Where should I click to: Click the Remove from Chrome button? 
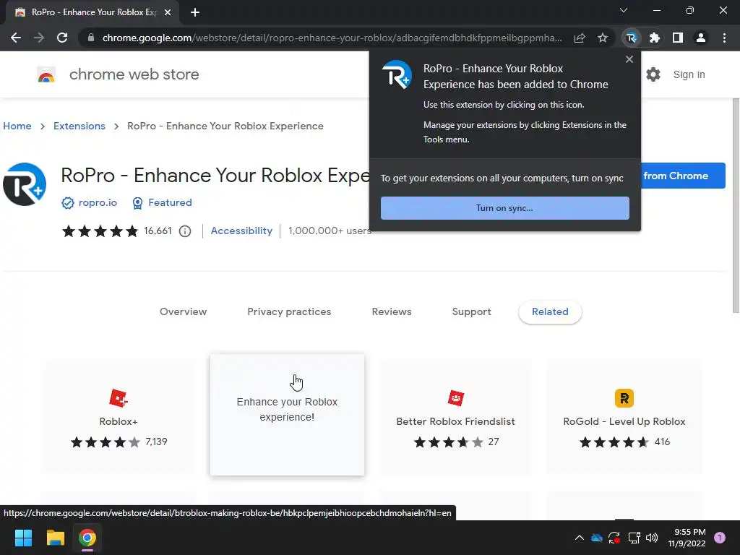pyautogui.click(x=682, y=176)
